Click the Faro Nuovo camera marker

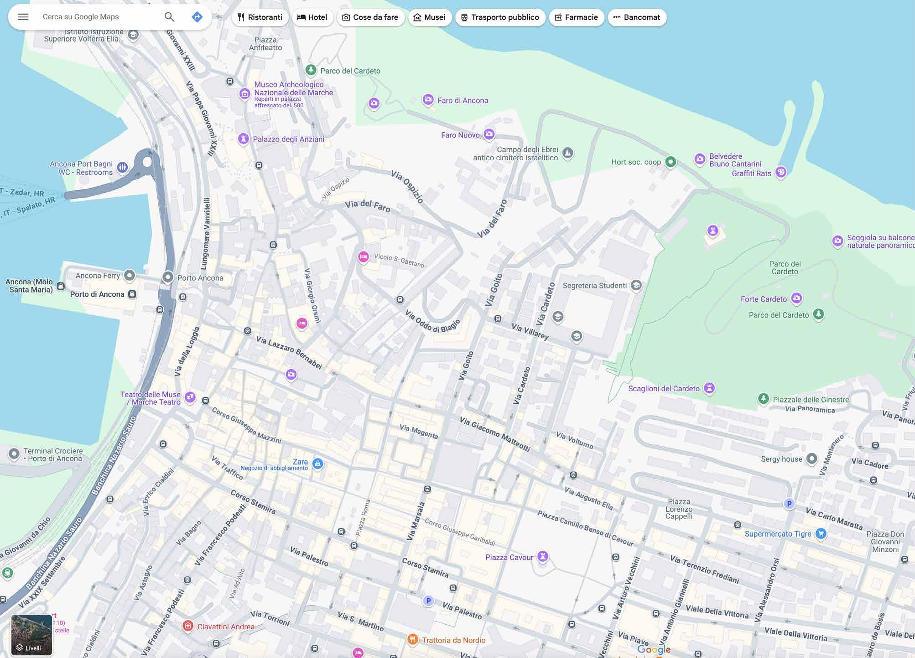489,134
